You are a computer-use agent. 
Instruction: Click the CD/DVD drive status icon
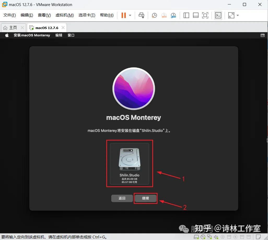pos(203,237)
